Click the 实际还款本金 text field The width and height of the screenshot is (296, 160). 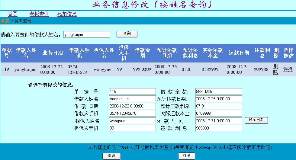[x=218, y=114]
